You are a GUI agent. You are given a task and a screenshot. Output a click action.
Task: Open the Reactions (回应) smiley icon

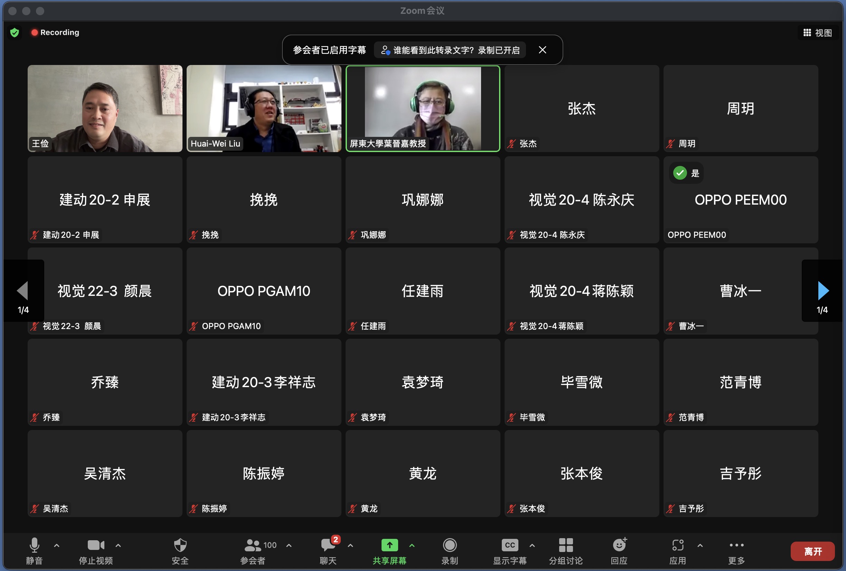click(x=619, y=545)
